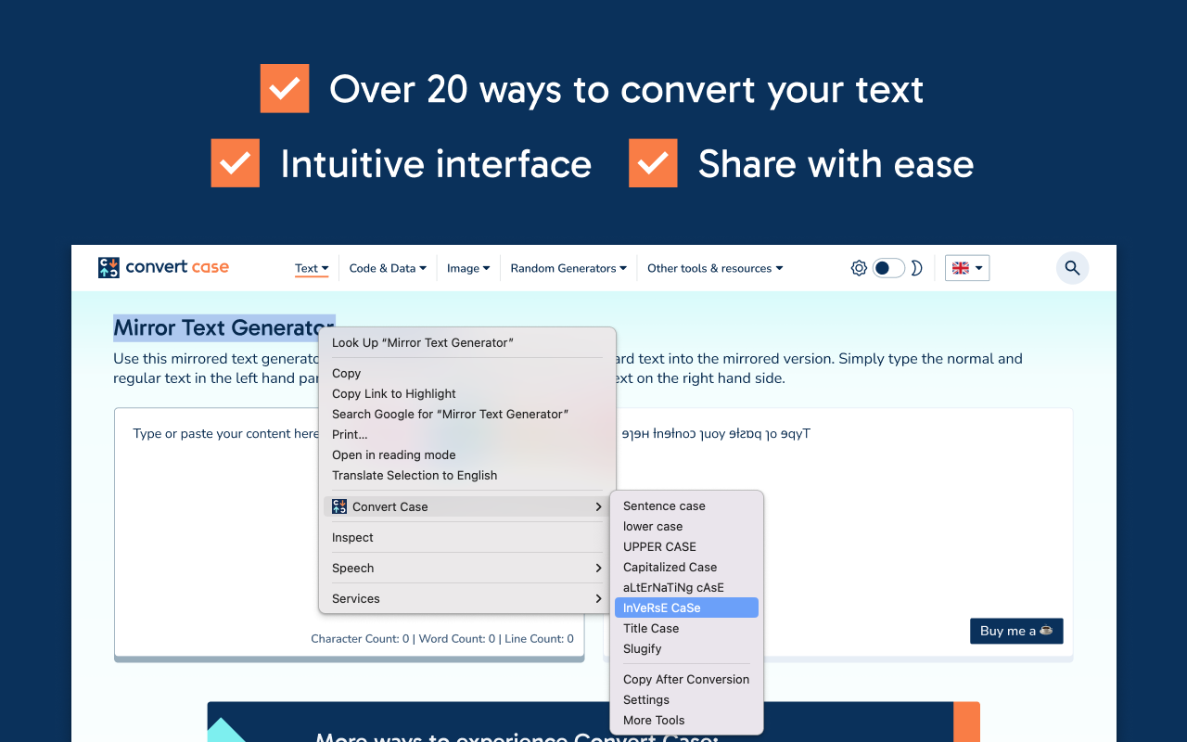Choose Title Case option
1187x742 pixels.
coord(686,628)
